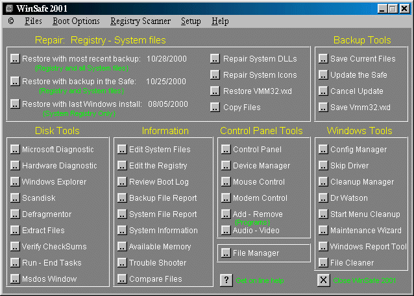
Task: Click button beside Restore with backup in the Safe
Action: click(16, 81)
